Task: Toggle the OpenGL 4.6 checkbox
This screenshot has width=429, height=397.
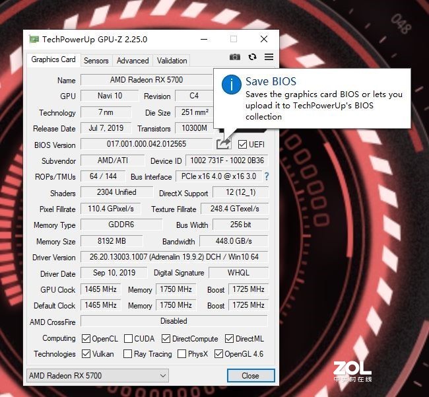Action: pos(218,353)
